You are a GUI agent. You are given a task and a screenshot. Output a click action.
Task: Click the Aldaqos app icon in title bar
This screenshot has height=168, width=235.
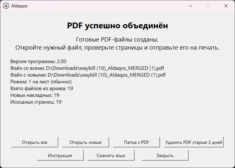tap(6, 6)
